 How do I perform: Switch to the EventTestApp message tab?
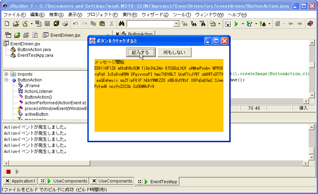163,181
